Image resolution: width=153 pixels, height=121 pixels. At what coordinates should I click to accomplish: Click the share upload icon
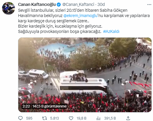click(x=128, y=118)
